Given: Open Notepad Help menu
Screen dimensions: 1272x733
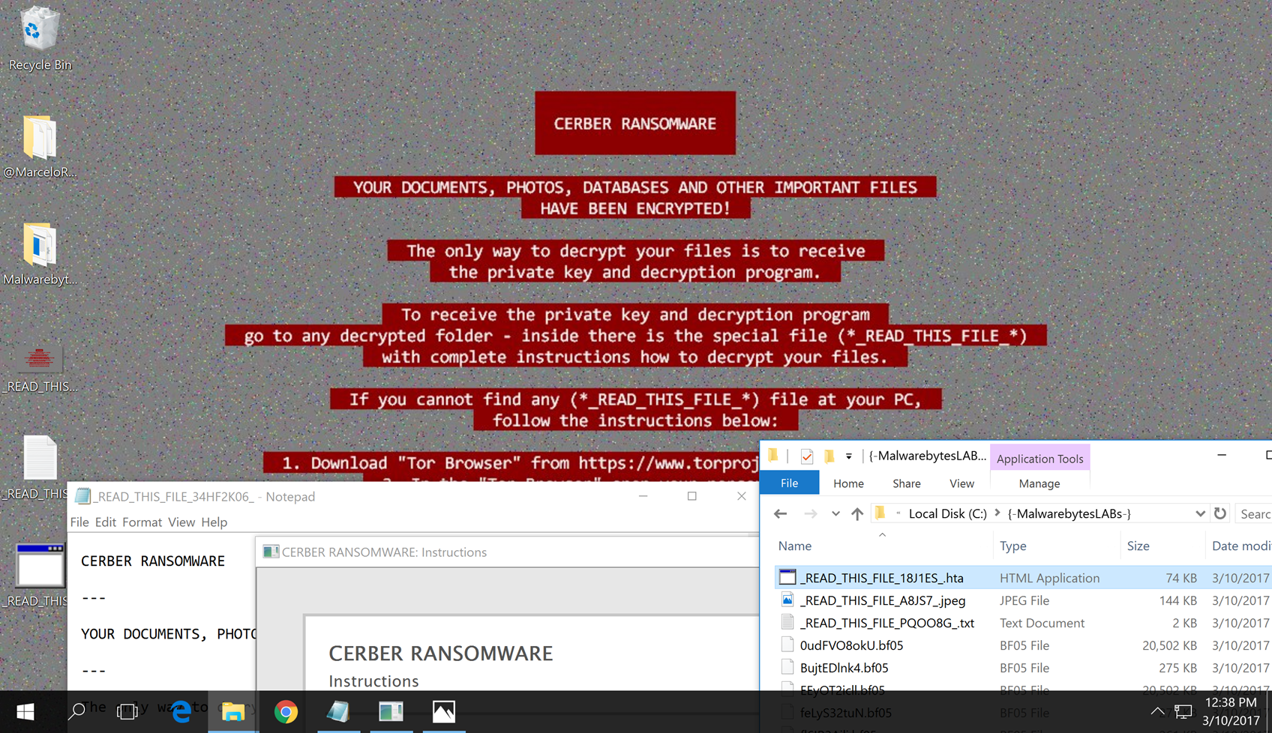Looking at the screenshot, I should [x=214, y=522].
